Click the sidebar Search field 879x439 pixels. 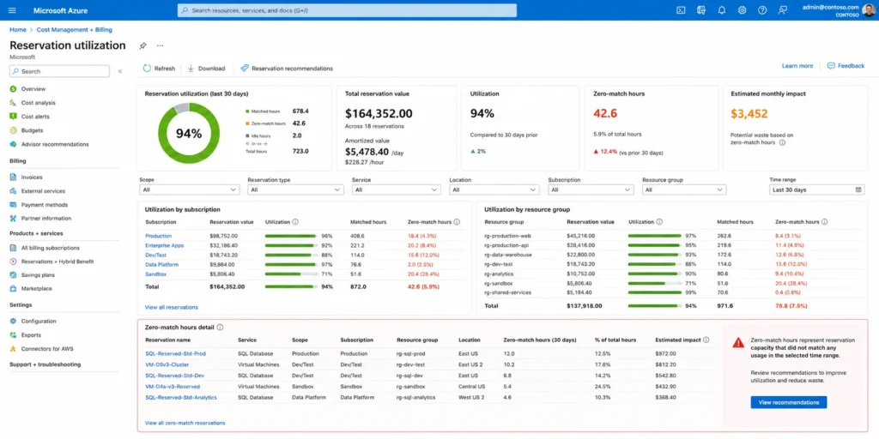(59, 72)
